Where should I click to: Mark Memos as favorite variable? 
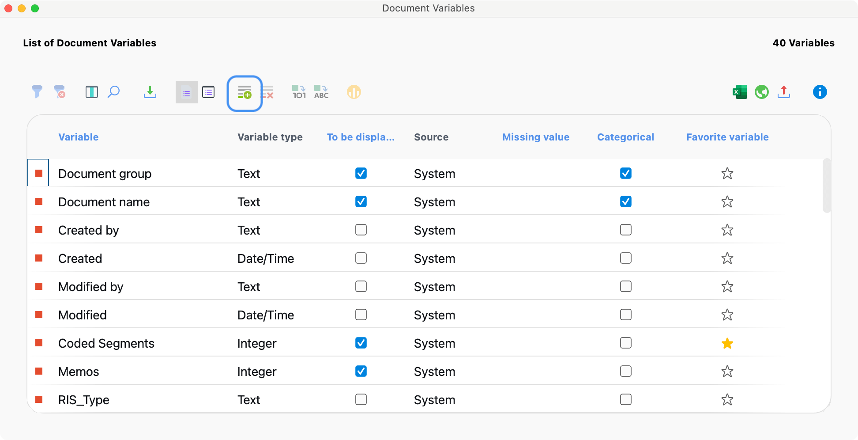pyautogui.click(x=727, y=372)
